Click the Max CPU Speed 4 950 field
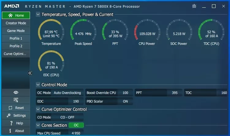This screenshot has width=230, height=136. (x=60, y=133)
